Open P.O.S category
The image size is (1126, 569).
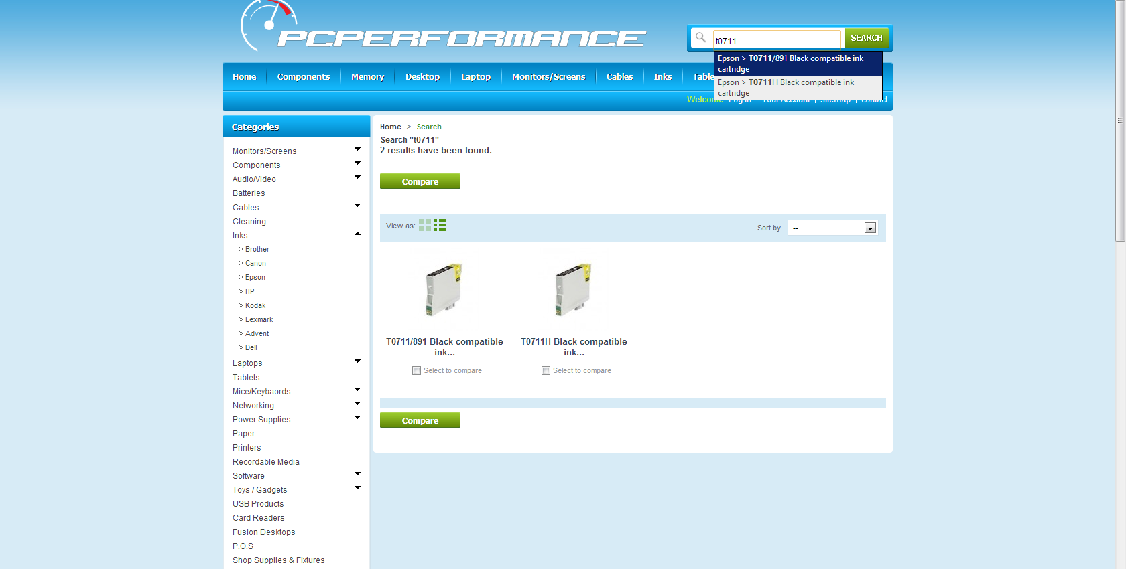243,546
